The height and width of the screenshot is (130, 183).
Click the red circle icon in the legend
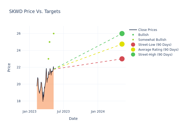(133, 45)
